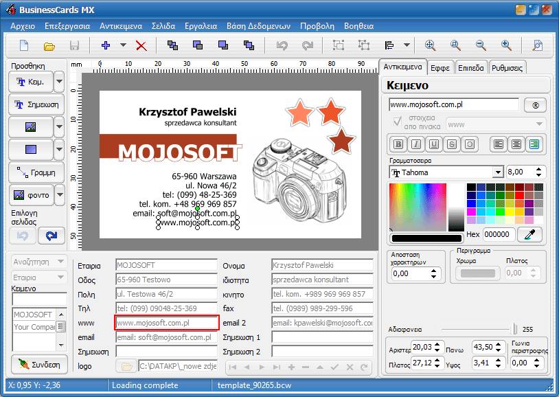The width and height of the screenshot is (559, 397).
Task: Toggle the O outline text style button
Action: [x=470, y=144]
